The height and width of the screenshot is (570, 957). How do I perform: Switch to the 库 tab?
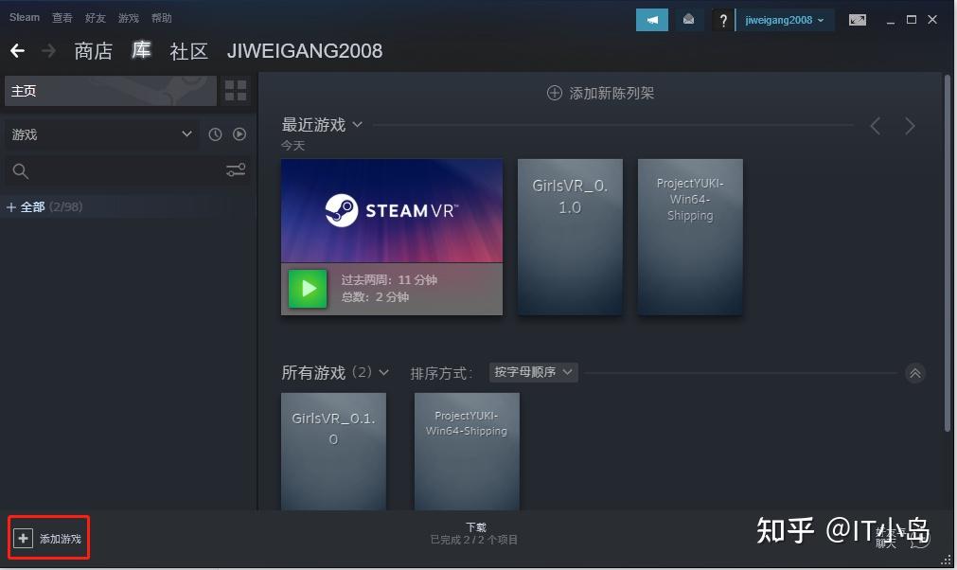(141, 50)
